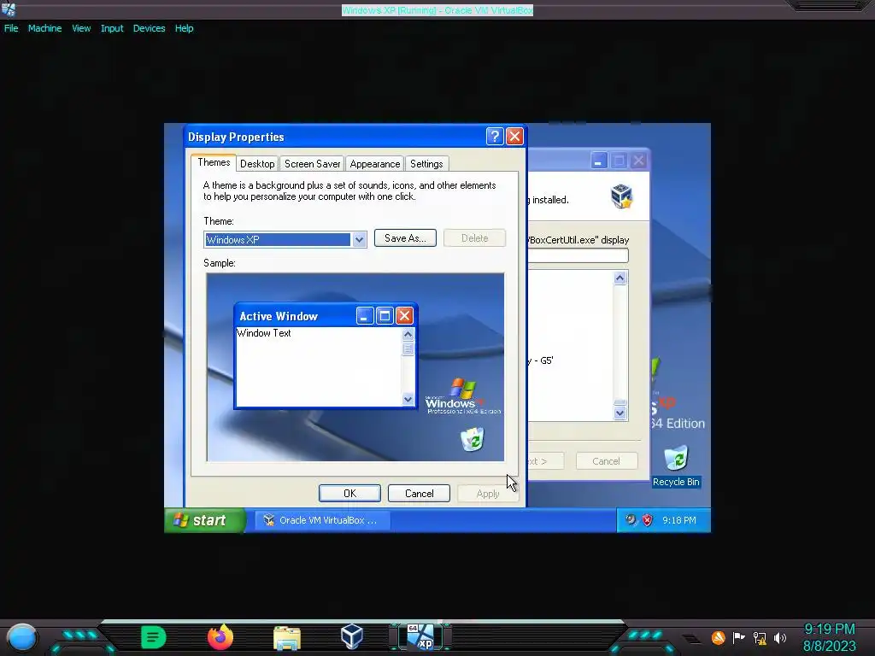
Task: Click the Display Properties help question mark
Action: 495,137
